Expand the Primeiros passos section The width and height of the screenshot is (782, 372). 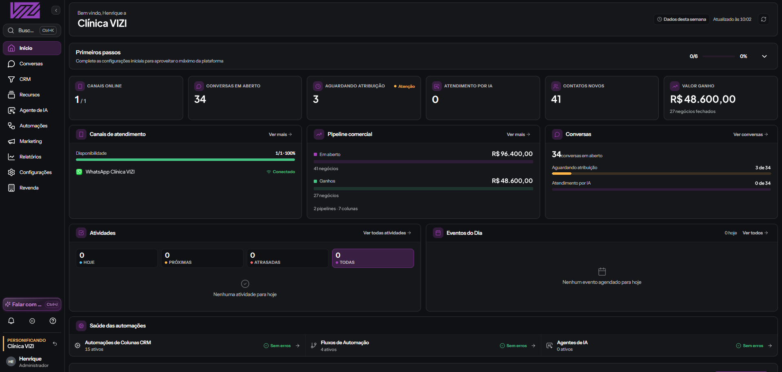pos(764,56)
